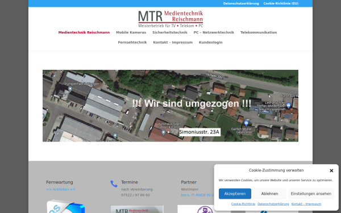Open PC – Netzwerktechnik menu item
This screenshot has height=213, width=341.
pos(214,32)
